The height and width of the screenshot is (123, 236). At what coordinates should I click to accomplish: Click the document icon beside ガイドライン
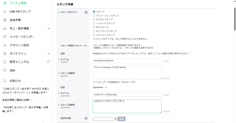(x=5, y=54)
